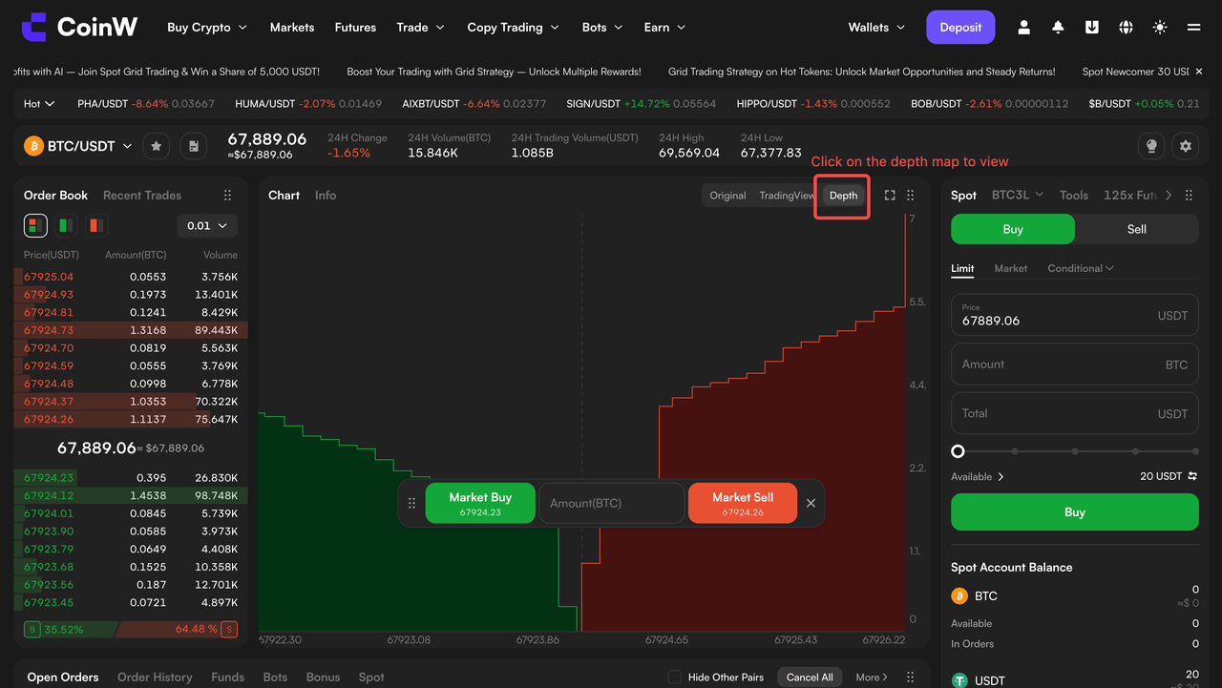The height and width of the screenshot is (688, 1222).
Task: Open the document icon beside the favorite star
Action: [194, 146]
